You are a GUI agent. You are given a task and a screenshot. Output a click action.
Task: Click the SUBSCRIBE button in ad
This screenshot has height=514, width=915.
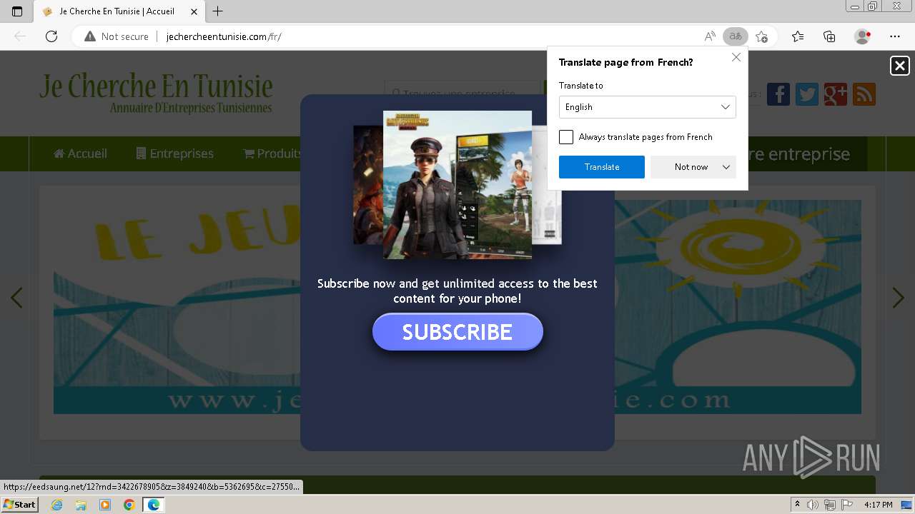pos(457,332)
